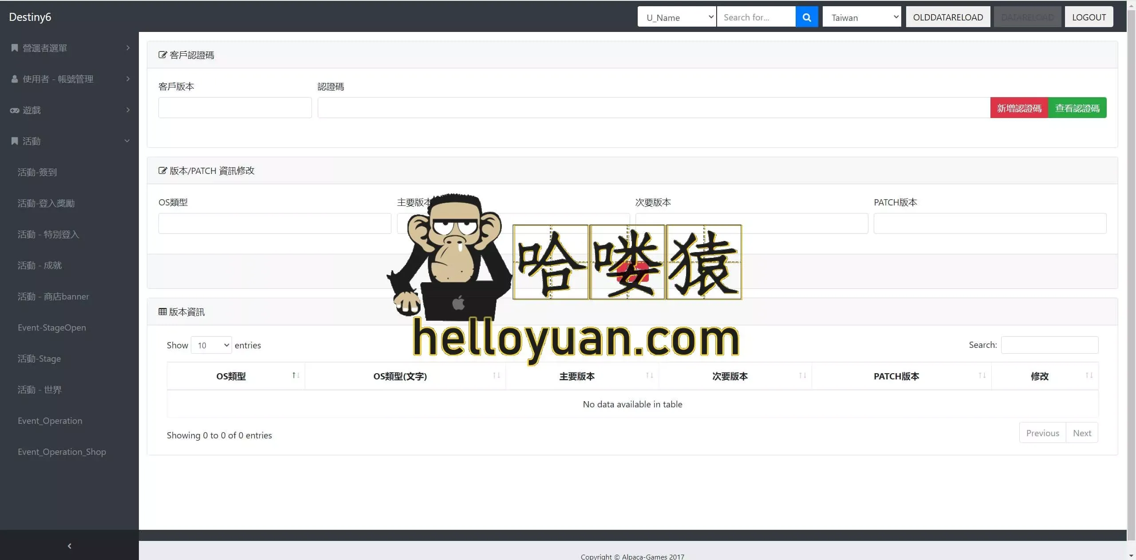Image resolution: width=1136 pixels, height=560 pixels.
Task: Click the LOGOUT button
Action: [1089, 17]
